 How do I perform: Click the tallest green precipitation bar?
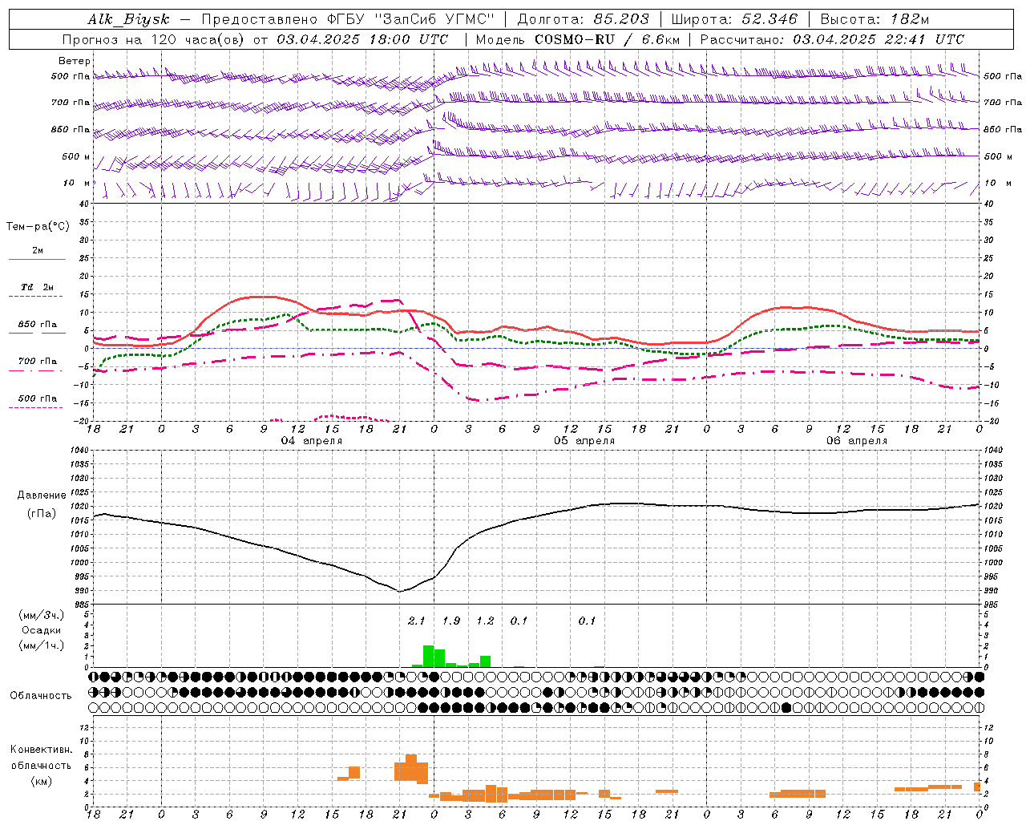pyautogui.click(x=428, y=656)
